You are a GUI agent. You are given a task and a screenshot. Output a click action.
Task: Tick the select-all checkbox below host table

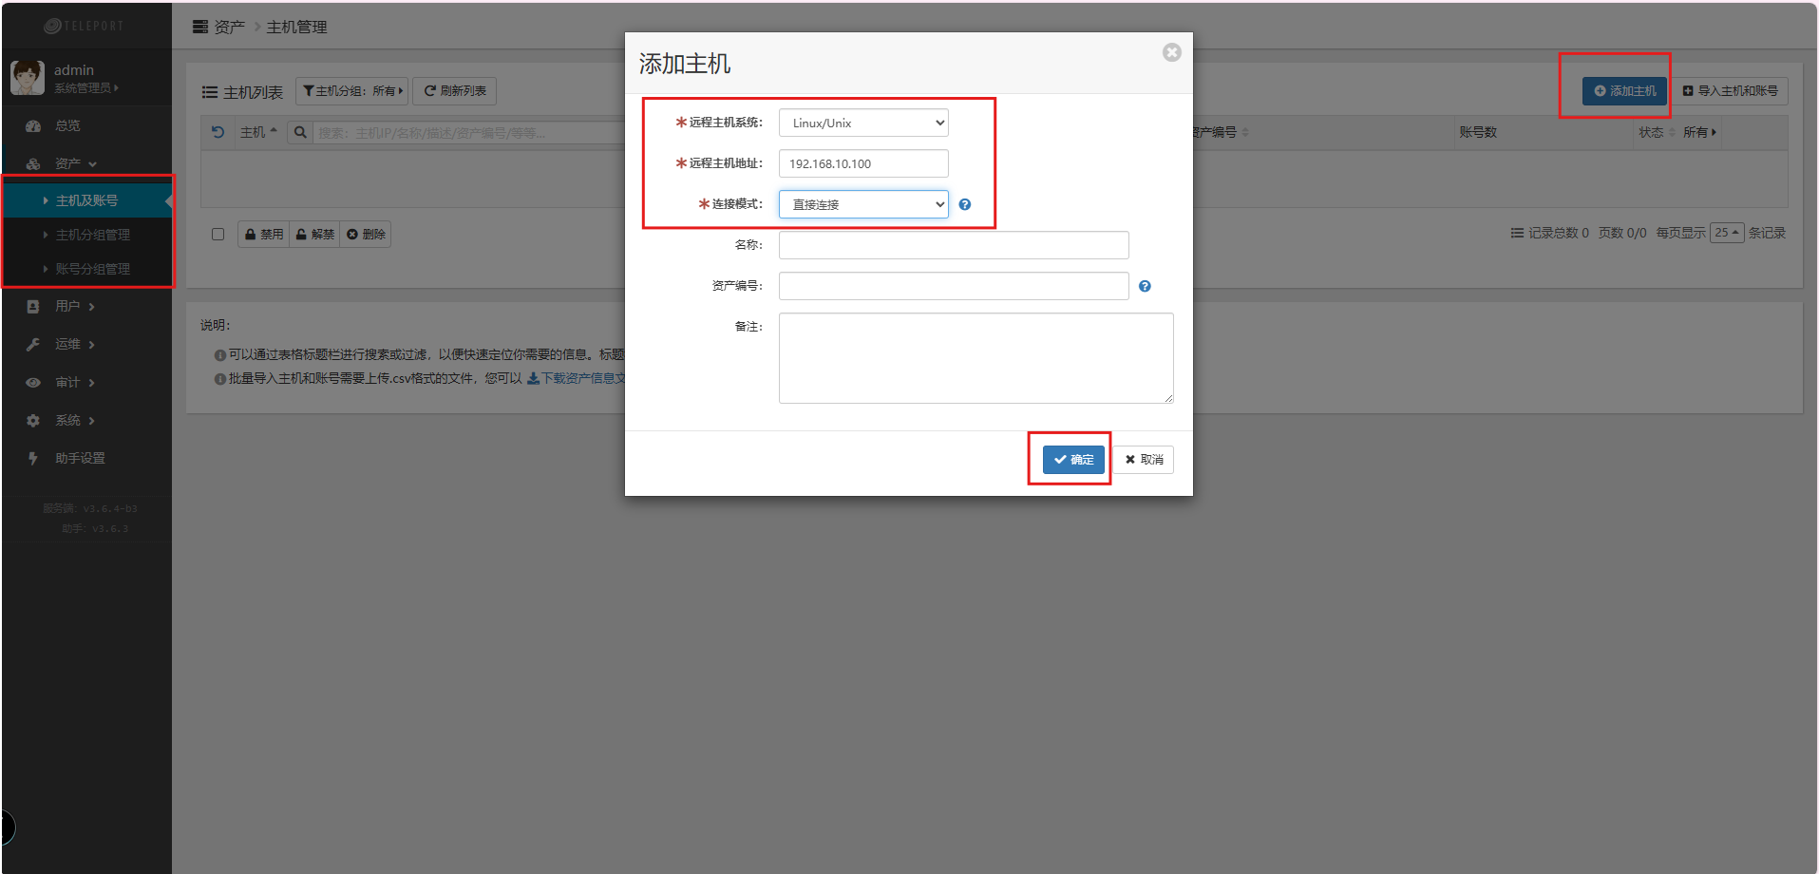click(x=218, y=235)
